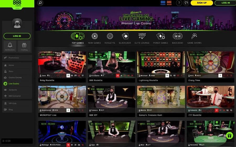This screenshot has height=147, width=236.
Task: Open 888 Exclusive in the sidebar
Action: [x=17, y=96]
